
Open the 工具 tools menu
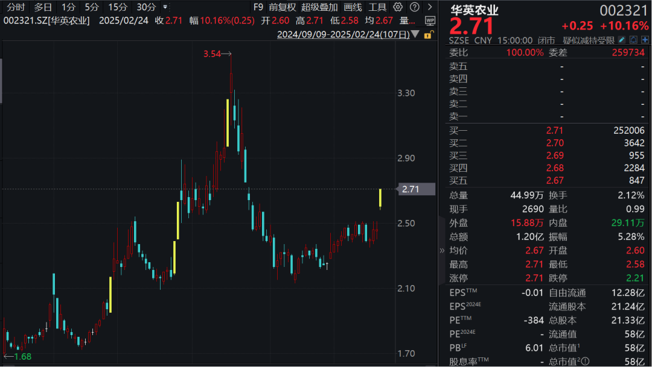[x=377, y=7]
